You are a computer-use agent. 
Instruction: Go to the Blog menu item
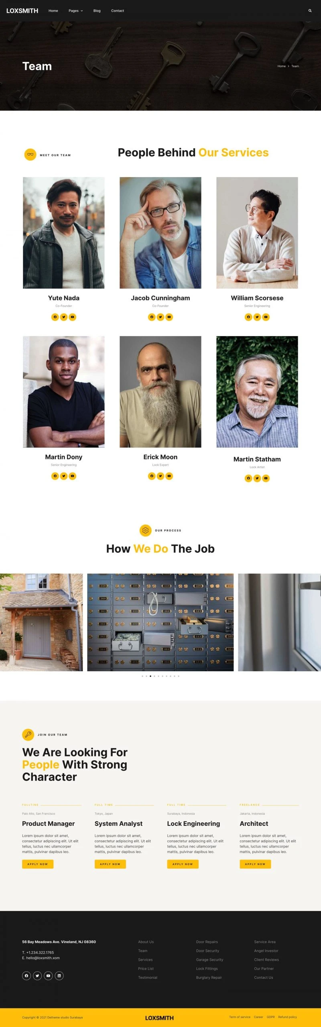[x=97, y=11]
